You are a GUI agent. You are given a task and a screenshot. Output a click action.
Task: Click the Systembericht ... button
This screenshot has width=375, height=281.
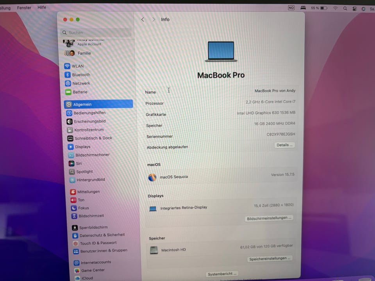pyautogui.click(x=222, y=274)
